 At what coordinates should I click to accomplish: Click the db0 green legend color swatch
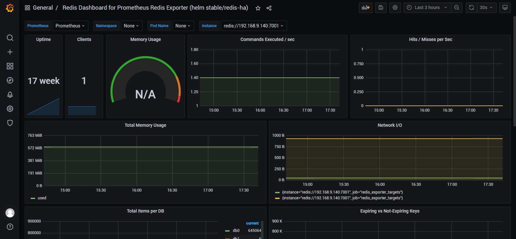(x=227, y=231)
